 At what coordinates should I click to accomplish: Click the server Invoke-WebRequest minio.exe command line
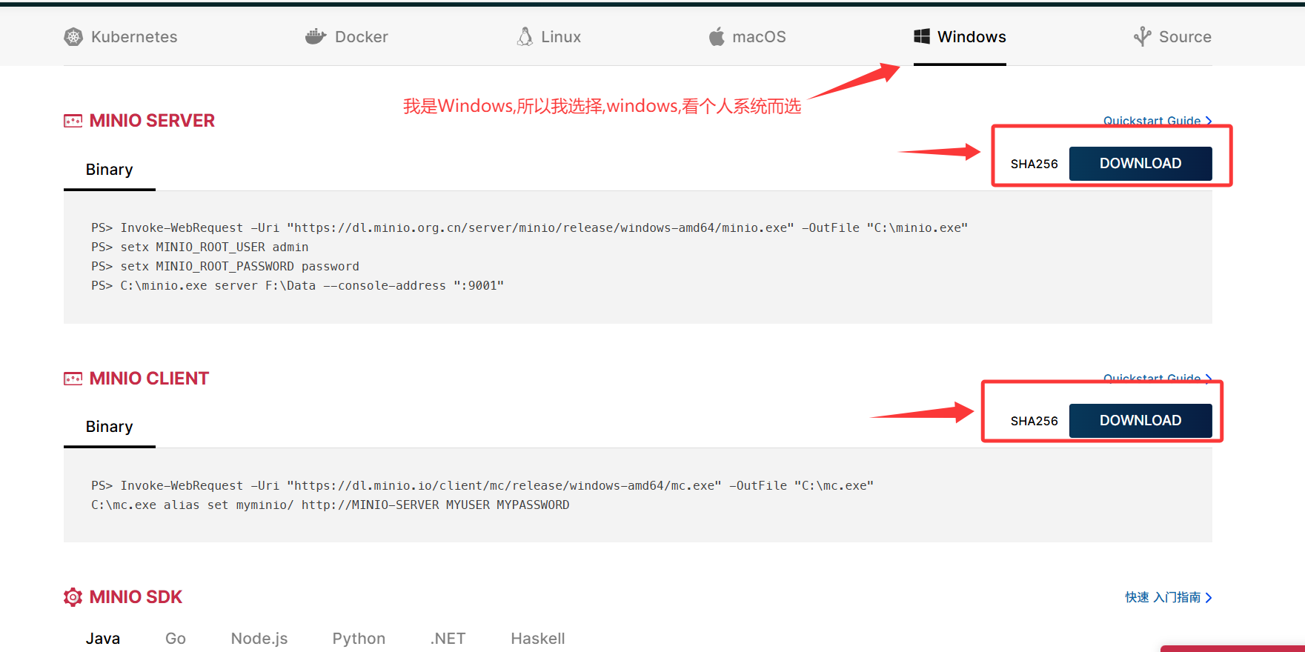[x=529, y=227]
